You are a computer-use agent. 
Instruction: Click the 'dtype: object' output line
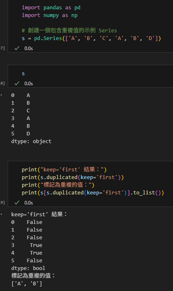31,141
